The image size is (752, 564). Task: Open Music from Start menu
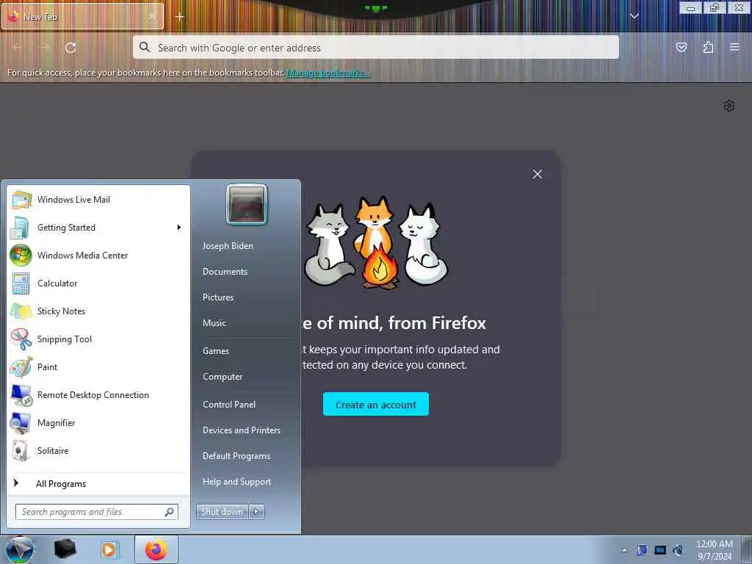(214, 323)
